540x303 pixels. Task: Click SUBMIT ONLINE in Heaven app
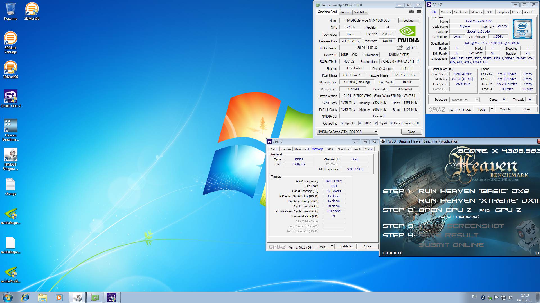451,245
